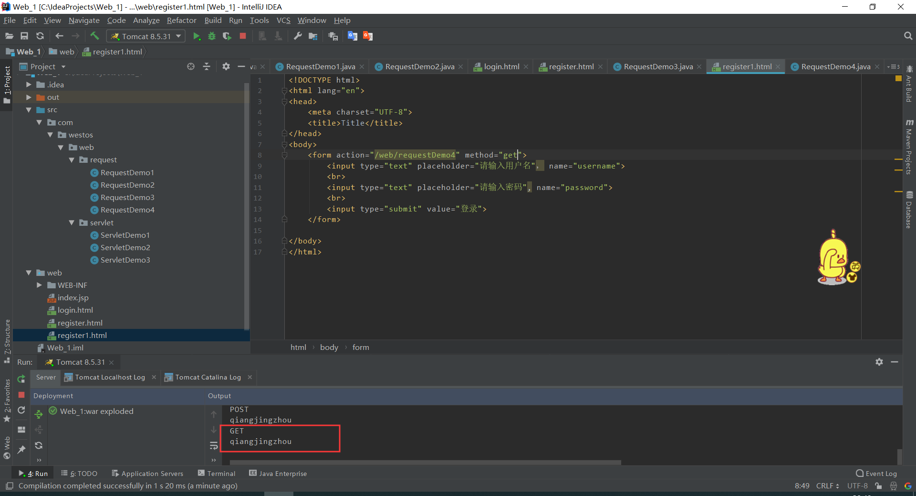916x496 pixels.
Task: Toggle the read-only lock icon in the status bar
Action: click(x=878, y=485)
